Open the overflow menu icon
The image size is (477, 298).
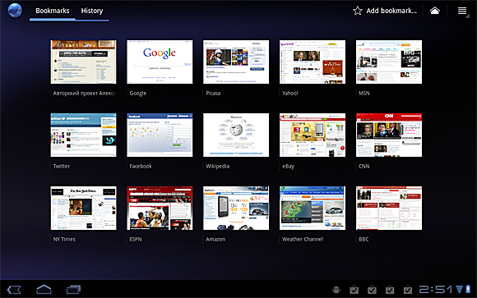tap(462, 11)
